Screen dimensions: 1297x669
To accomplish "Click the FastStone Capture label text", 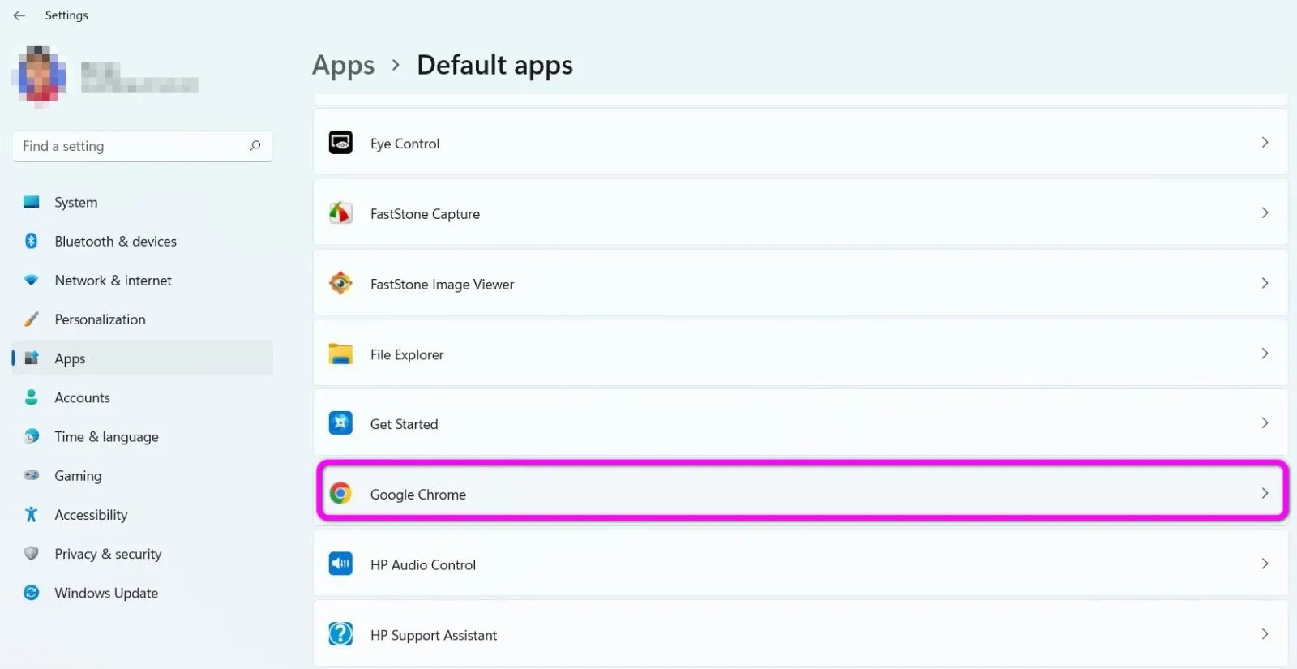I will point(425,214).
